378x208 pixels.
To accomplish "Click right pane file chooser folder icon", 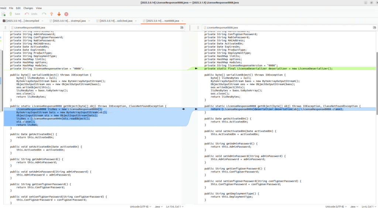I will (375, 28).
